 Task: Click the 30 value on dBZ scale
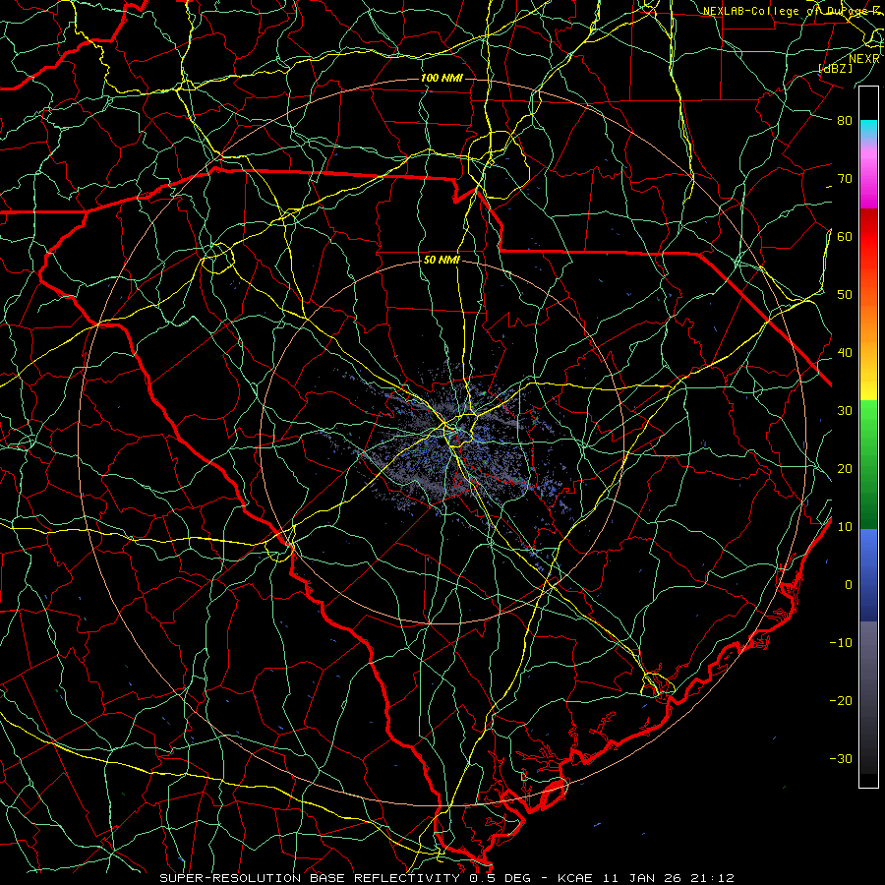coord(845,411)
